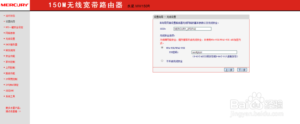Click the 设置向导 - 无线设置 title text
The height and width of the screenshot is (124, 300).
(165, 17)
